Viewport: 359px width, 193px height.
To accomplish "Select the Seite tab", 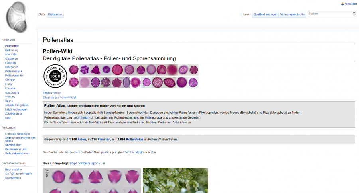I will coord(42,14).
